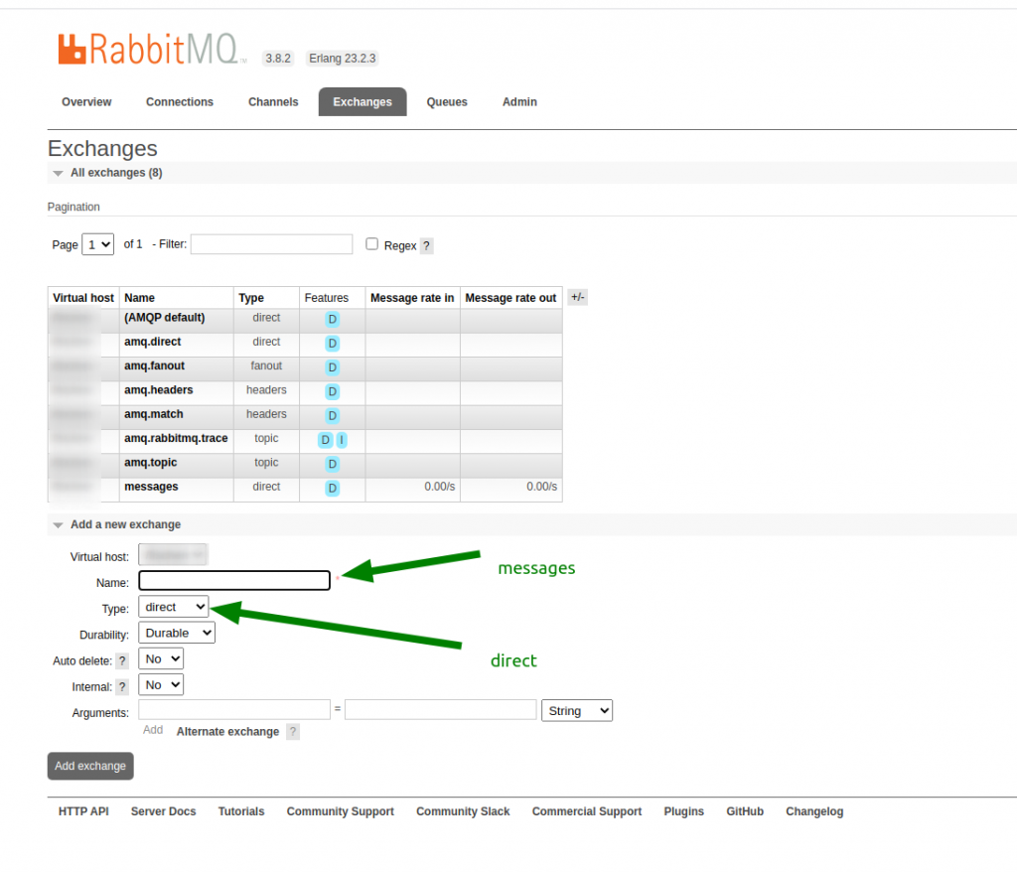
Task: Click the D feature badge for amq.direct
Action: pos(332,344)
